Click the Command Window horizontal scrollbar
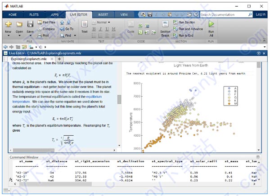The image size is (270, 196). click(x=55, y=184)
